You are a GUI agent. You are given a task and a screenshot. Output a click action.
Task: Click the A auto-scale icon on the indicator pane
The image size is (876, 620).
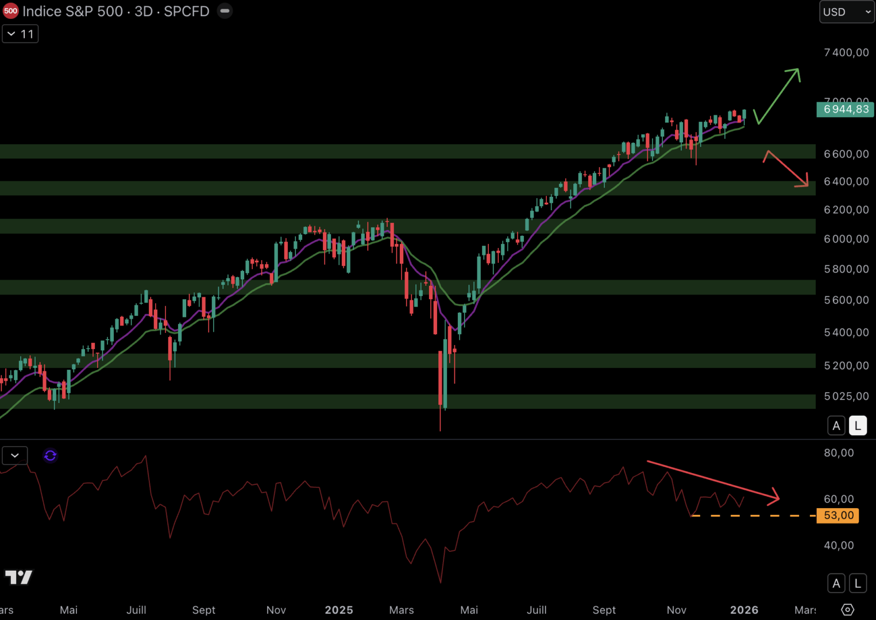pos(836,583)
